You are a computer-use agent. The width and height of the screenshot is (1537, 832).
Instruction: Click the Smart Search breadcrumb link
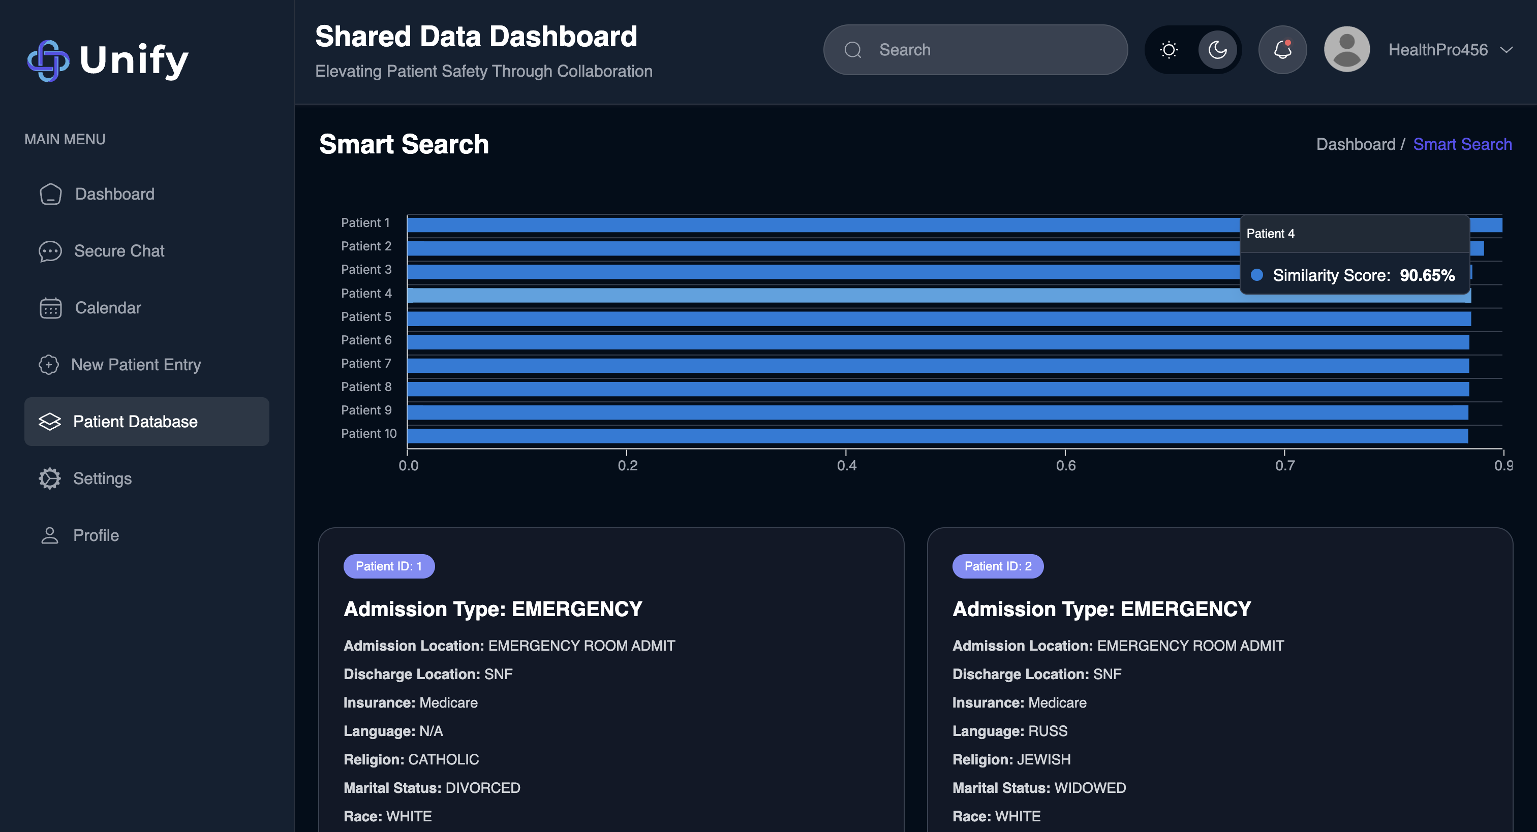[1462, 144]
